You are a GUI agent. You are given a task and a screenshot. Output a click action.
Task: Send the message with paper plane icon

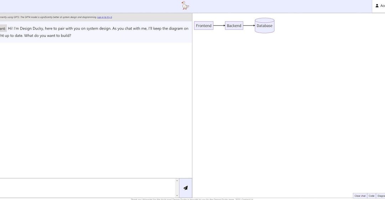[x=185, y=188]
